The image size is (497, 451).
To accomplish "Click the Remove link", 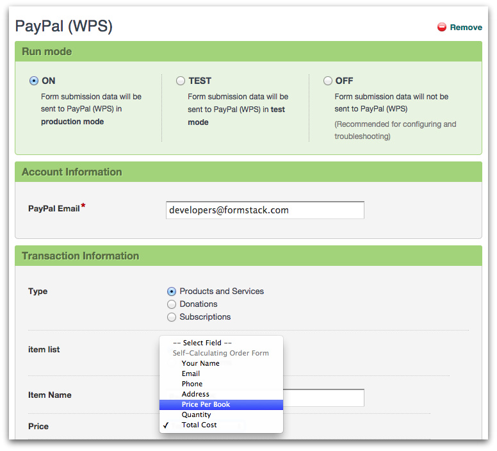I will click(466, 28).
